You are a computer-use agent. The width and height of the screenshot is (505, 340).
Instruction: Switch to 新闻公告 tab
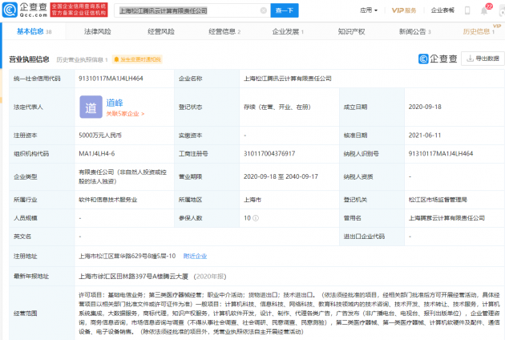click(415, 31)
